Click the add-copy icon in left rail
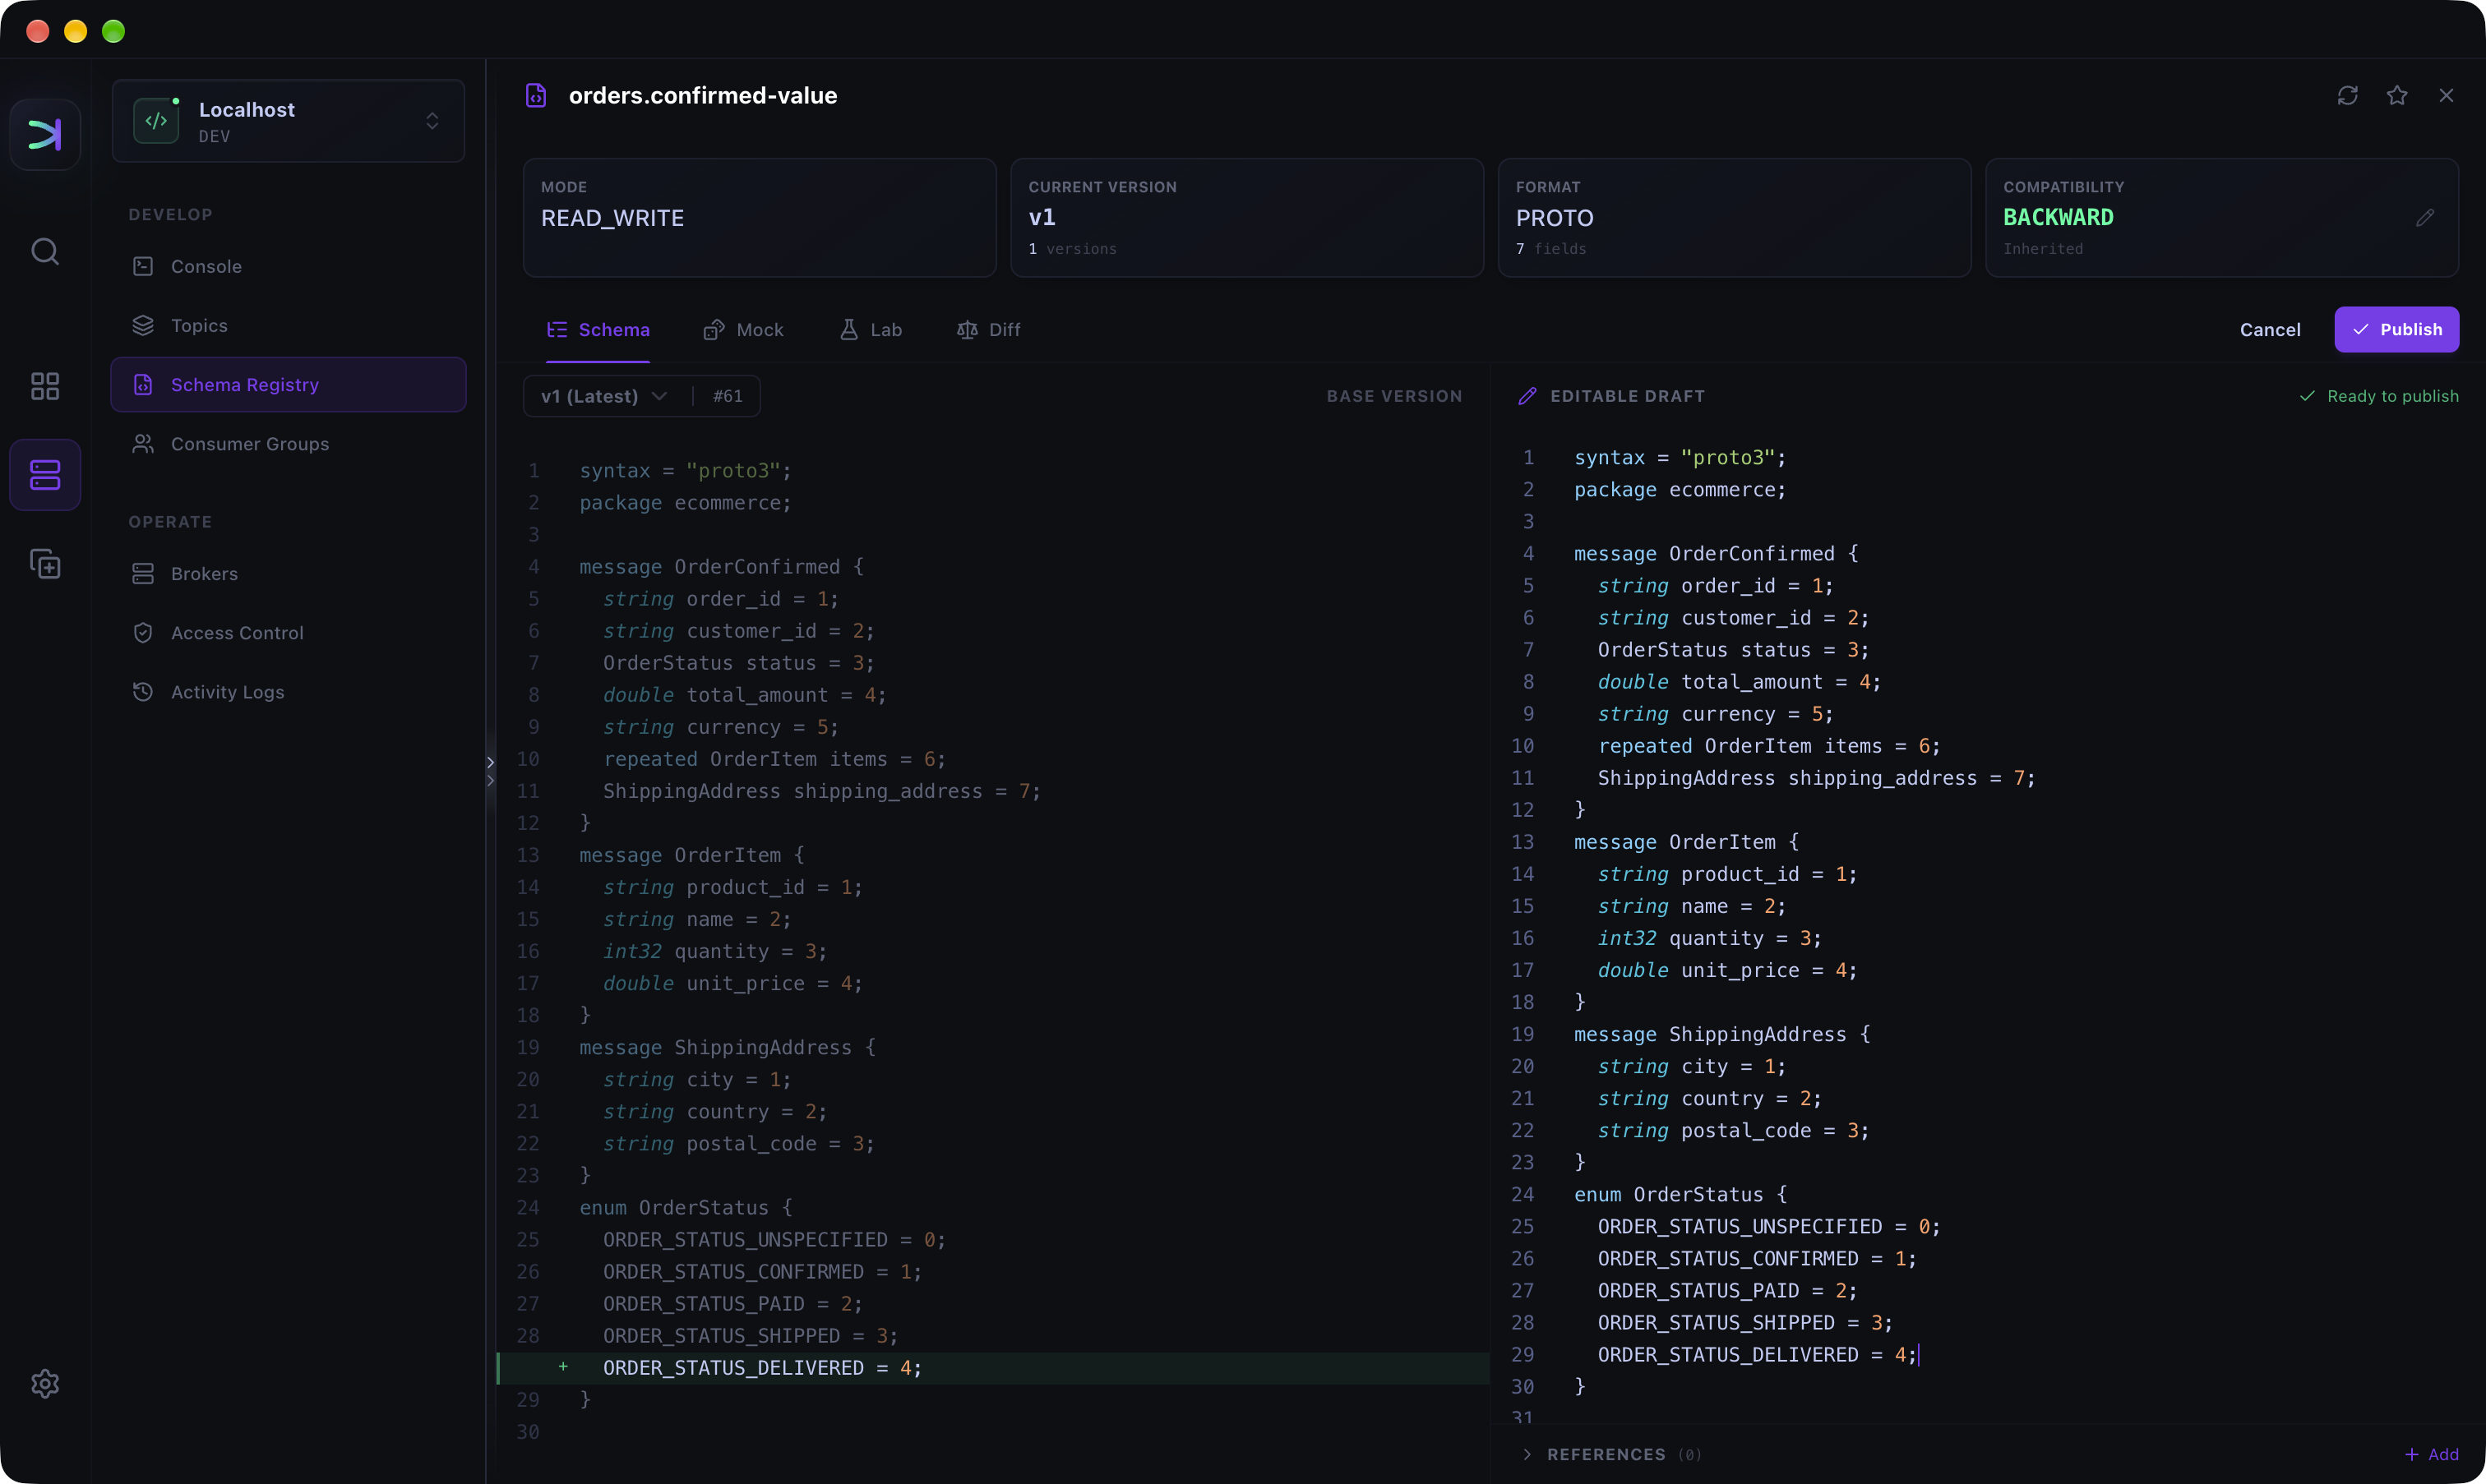 click(x=45, y=564)
